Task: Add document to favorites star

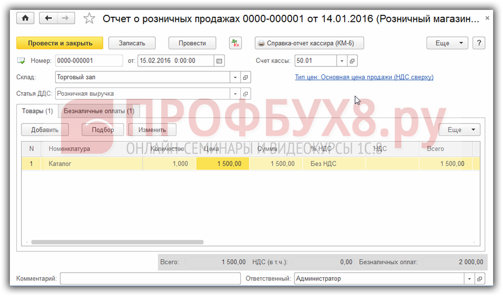Action: tap(89, 18)
